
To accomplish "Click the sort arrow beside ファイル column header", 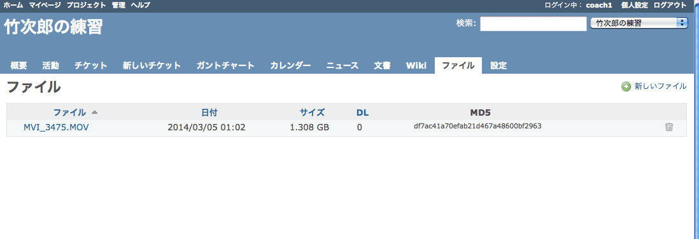I will pyautogui.click(x=94, y=112).
